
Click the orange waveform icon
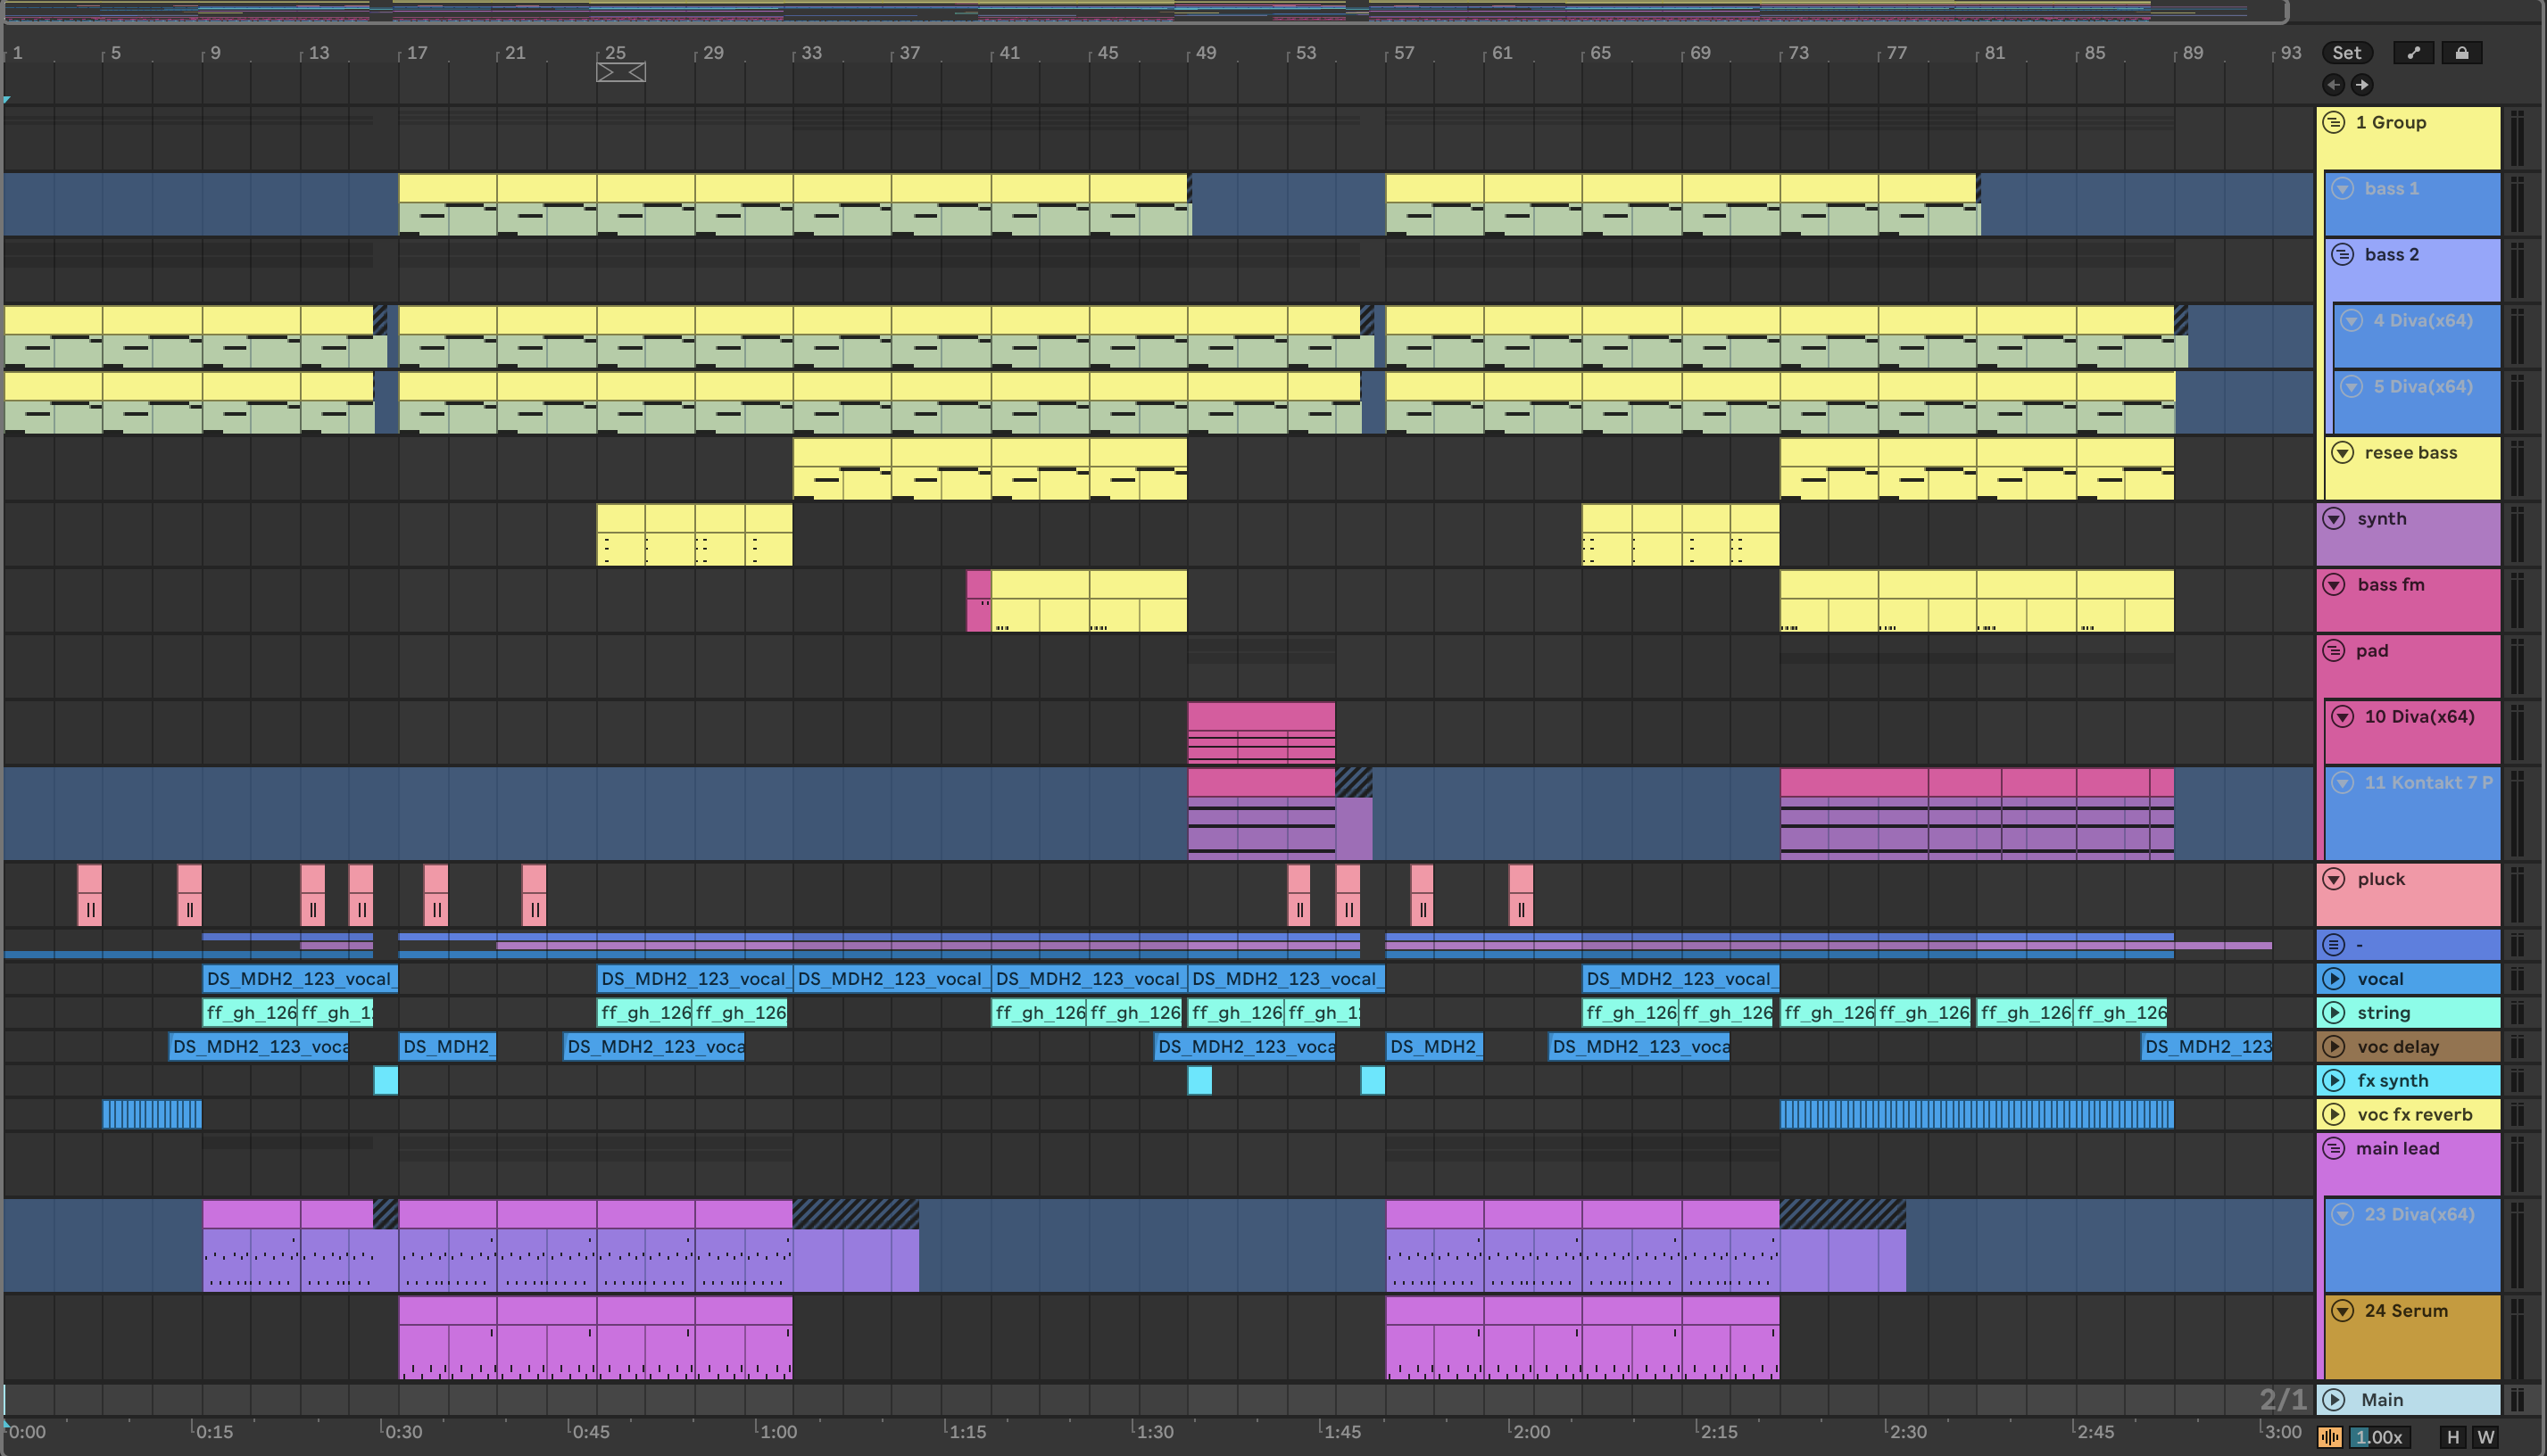coord(2329,1437)
